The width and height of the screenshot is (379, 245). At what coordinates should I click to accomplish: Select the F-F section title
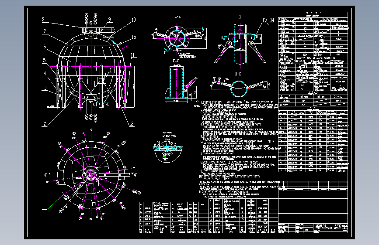pos(176,61)
